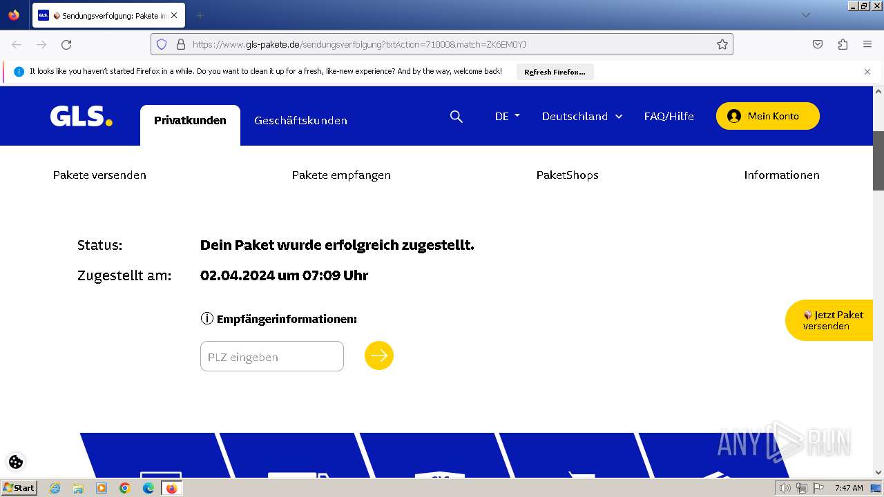Screen dimensions: 884x497
Task: Select the Sendungsverfolgung browser tab
Action: 108,15
